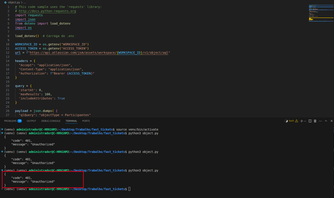The image size is (334, 198).
Task: Open the Debug Console tab
Action: pyautogui.click(x=51, y=121)
